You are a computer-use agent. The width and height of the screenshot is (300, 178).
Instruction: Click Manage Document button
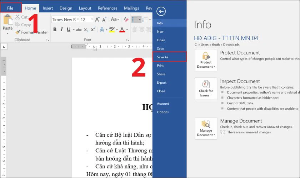coord(206,128)
